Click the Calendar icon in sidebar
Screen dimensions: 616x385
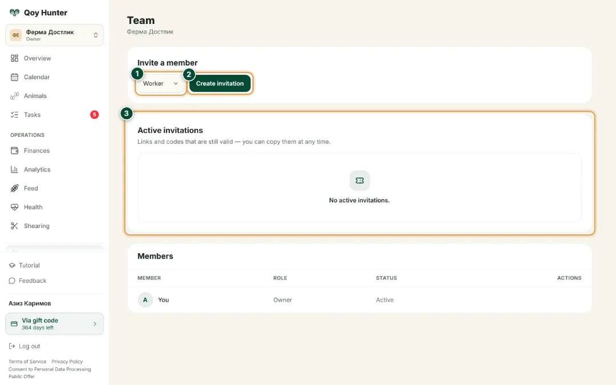[14, 77]
